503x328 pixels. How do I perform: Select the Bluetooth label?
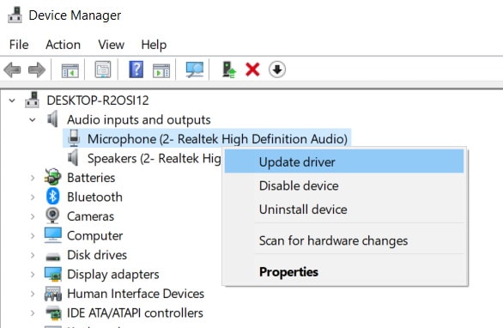[x=94, y=197]
